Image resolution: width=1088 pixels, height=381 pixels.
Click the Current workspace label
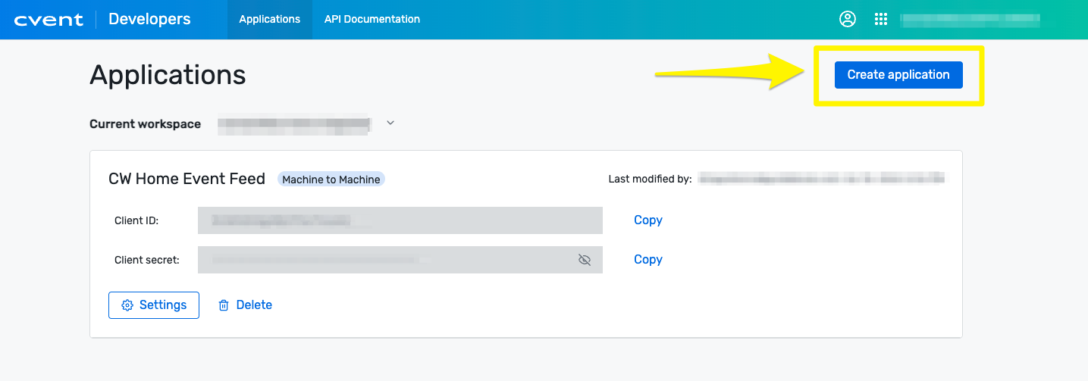pyautogui.click(x=146, y=124)
